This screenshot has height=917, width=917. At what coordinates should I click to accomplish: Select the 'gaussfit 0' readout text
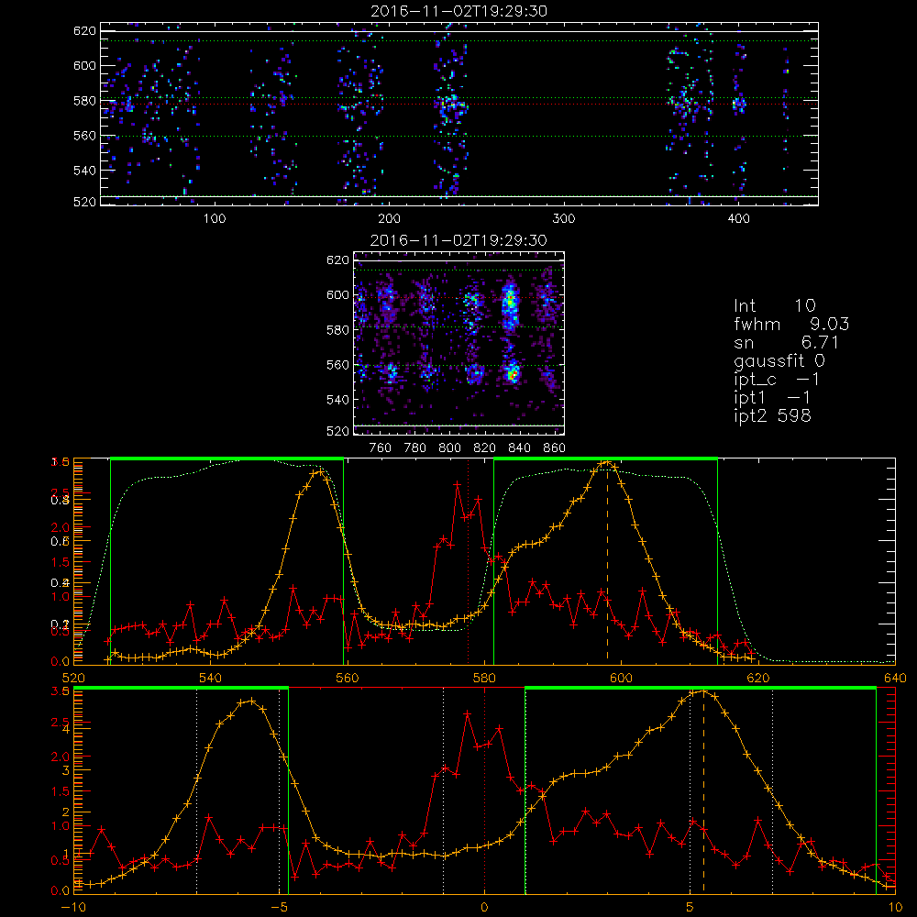click(x=779, y=360)
